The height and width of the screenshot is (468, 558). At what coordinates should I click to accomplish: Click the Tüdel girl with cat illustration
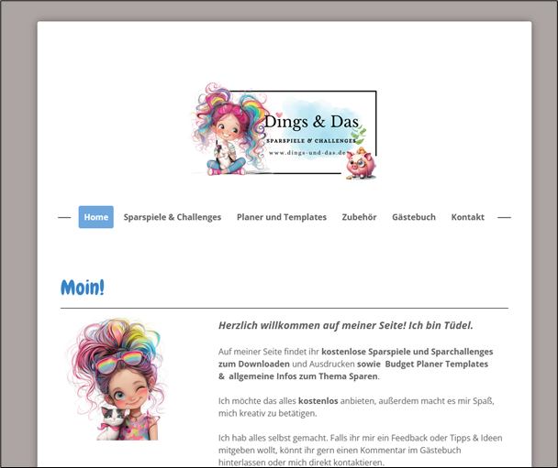(x=116, y=379)
